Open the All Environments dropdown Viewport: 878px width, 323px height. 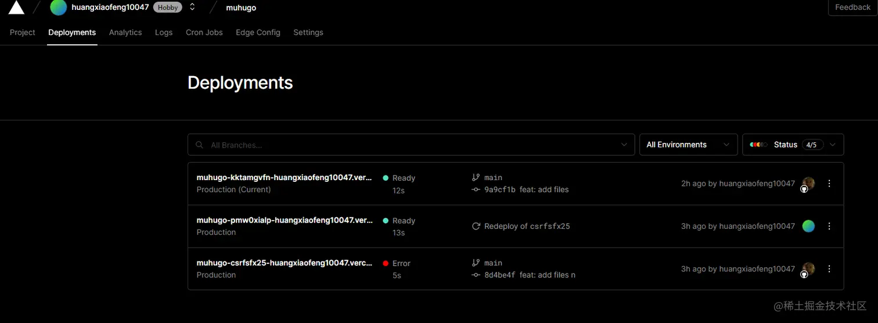click(688, 145)
